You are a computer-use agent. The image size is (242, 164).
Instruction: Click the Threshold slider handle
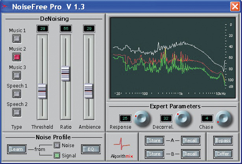(x=42, y=91)
